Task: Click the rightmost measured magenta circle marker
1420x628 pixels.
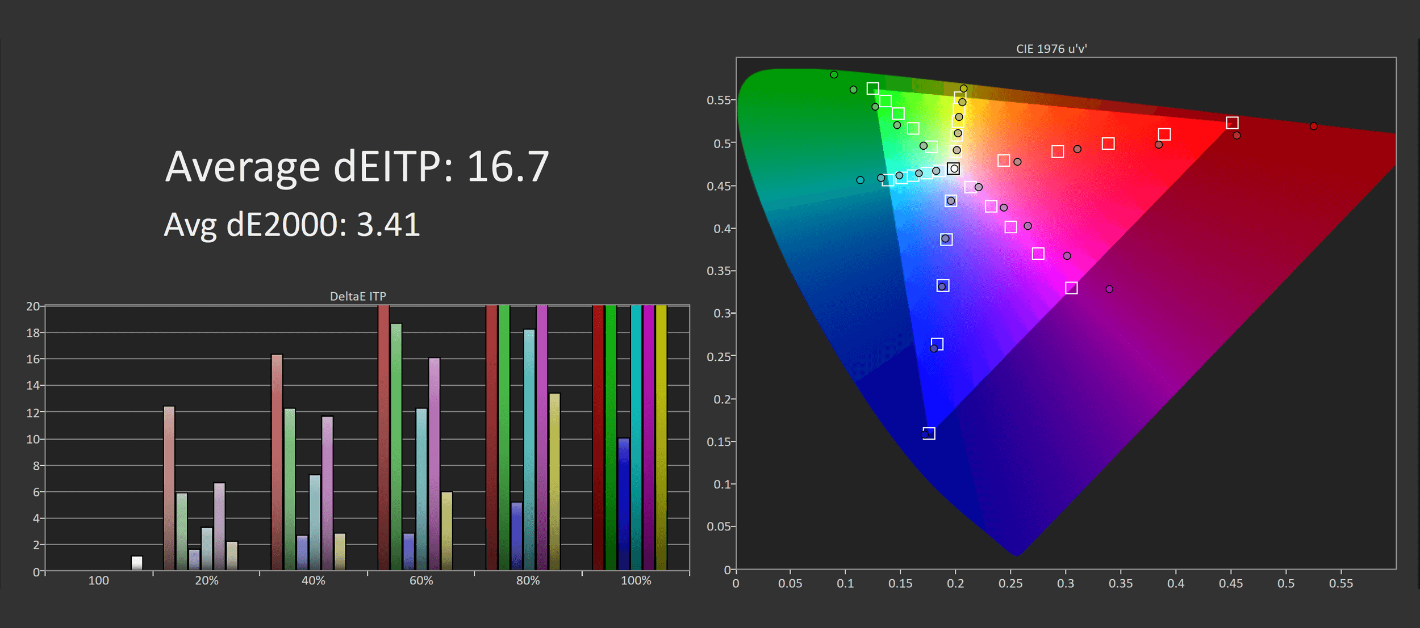Action: coord(1109,289)
